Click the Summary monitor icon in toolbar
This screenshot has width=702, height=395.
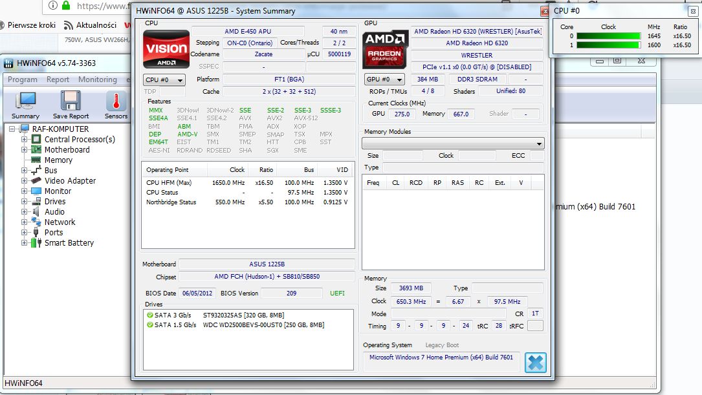[x=25, y=101]
